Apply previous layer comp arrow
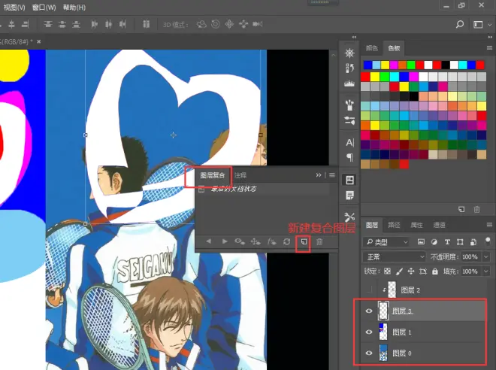This screenshot has width=496, height=370. [x=208, y=241]
